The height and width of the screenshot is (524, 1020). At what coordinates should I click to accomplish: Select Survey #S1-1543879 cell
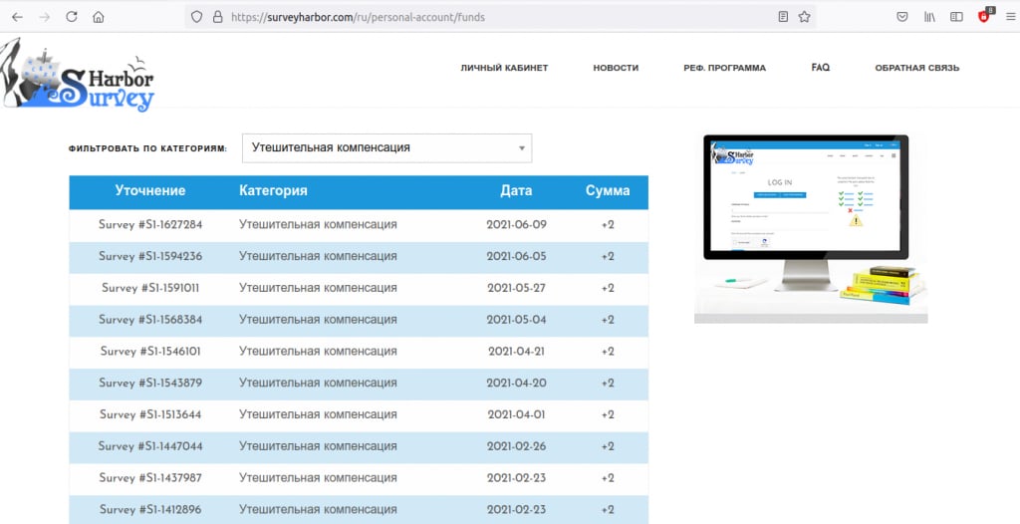click(x=150, y=383)
